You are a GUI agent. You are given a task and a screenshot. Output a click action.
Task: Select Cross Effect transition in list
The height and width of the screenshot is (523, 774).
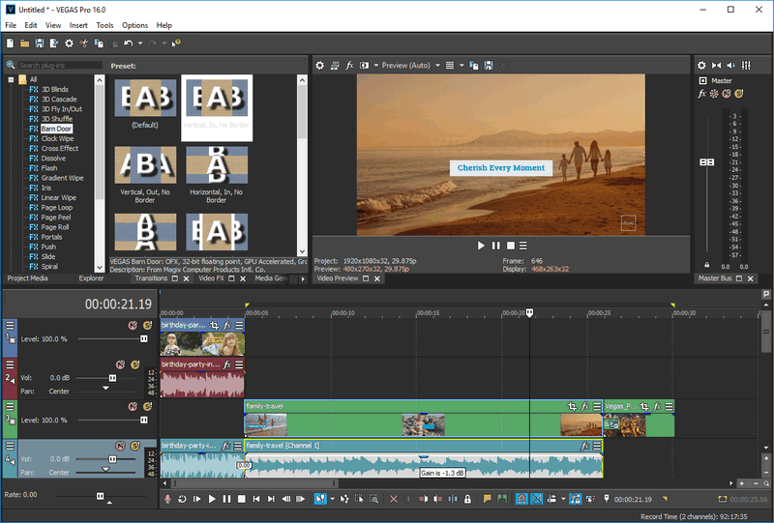coord(60,148)
